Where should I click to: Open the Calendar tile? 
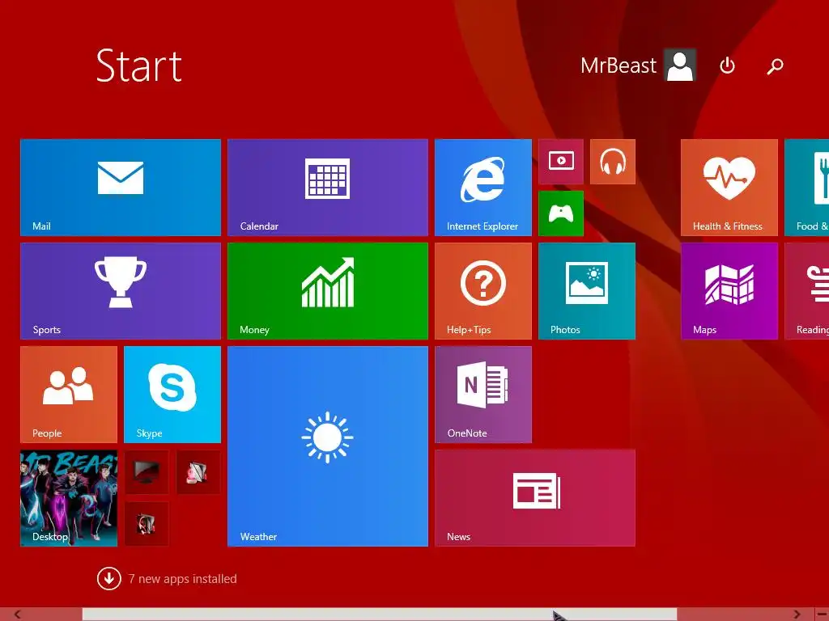coord(328,188)
